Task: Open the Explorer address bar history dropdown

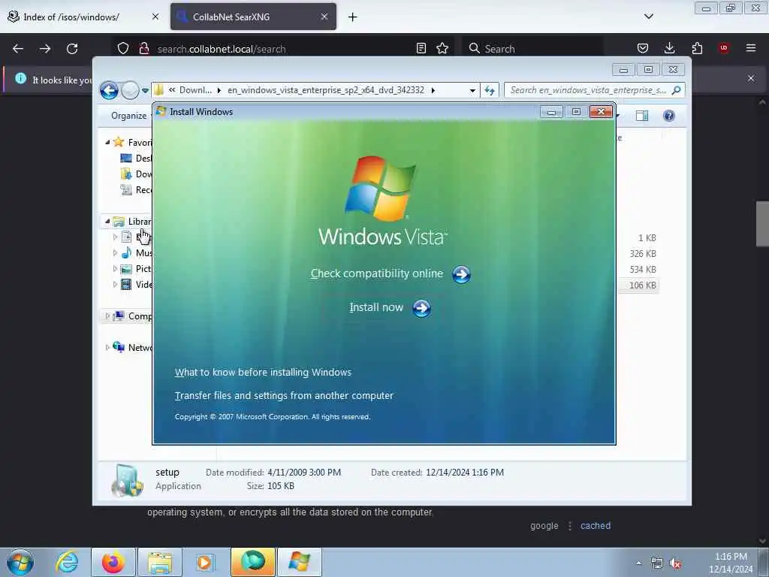Action: tap(472, 90)
